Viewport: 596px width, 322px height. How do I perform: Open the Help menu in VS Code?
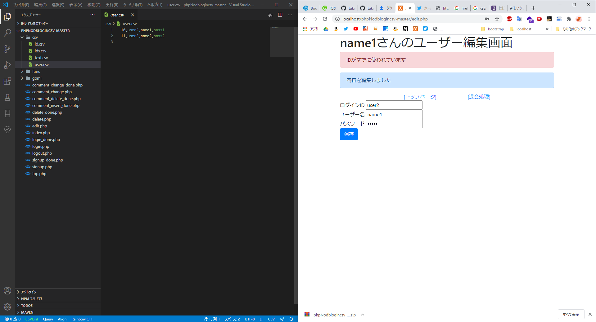pos(155,5)
